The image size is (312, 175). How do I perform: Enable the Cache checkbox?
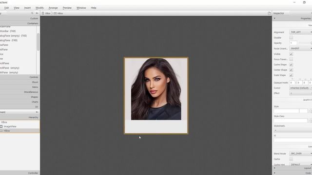pyautogui.click(x=291, y=159)
